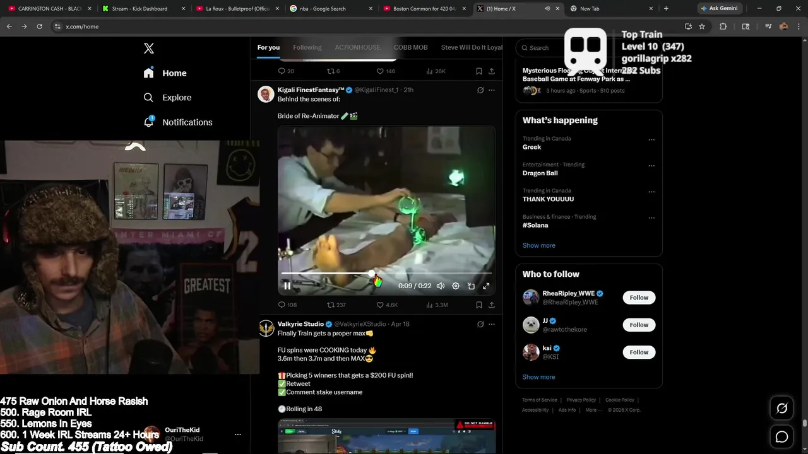808x454 pixels.
Task: Open Chrome extensions puzzle icon
Action: point(723,26)
